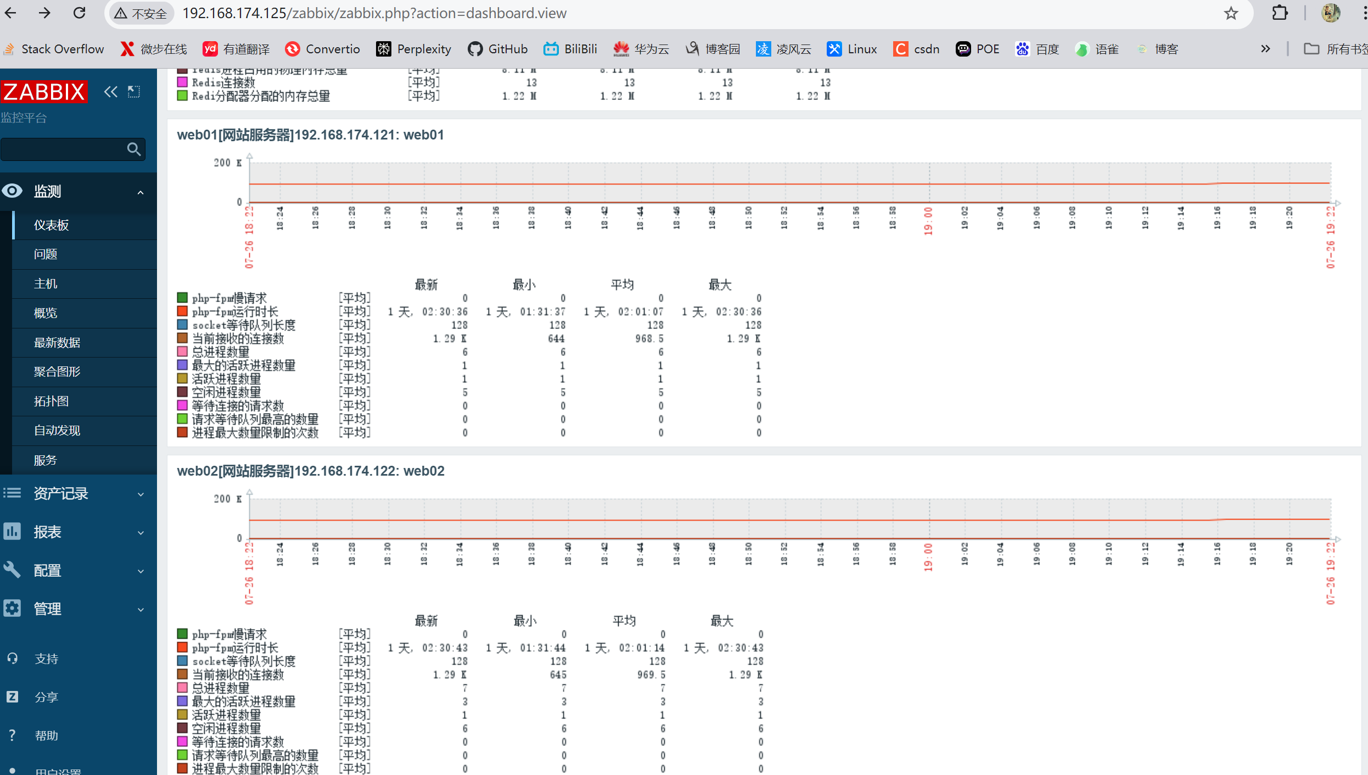The height and width of the screenshot is (775, 1368).
Task: Open the 最新数据 menu item
Action: tap(57, 343)
